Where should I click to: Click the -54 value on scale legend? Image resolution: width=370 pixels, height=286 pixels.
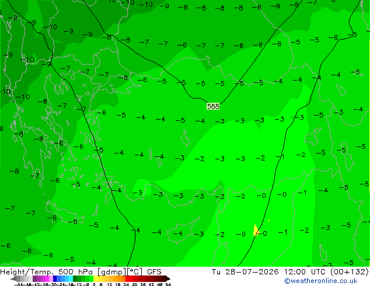(19, 284)
